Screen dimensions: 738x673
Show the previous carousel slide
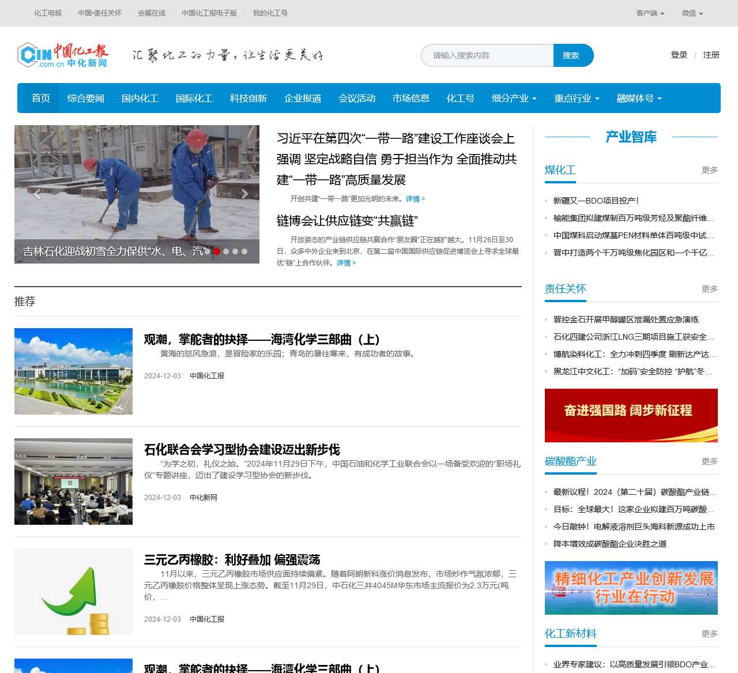pyautogui.click(x=37, y=194)
